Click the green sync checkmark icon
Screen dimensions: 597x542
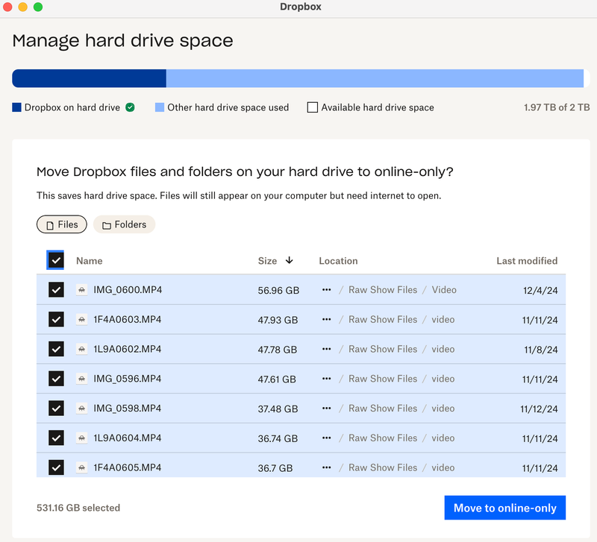pyautogui.click(x=130, y=107)
